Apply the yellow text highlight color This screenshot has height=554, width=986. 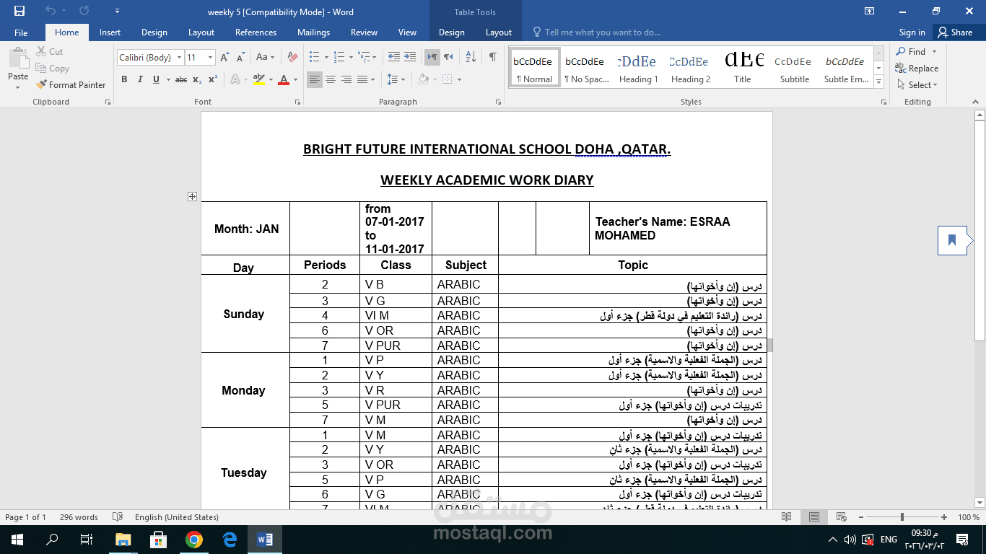point(258,79)
